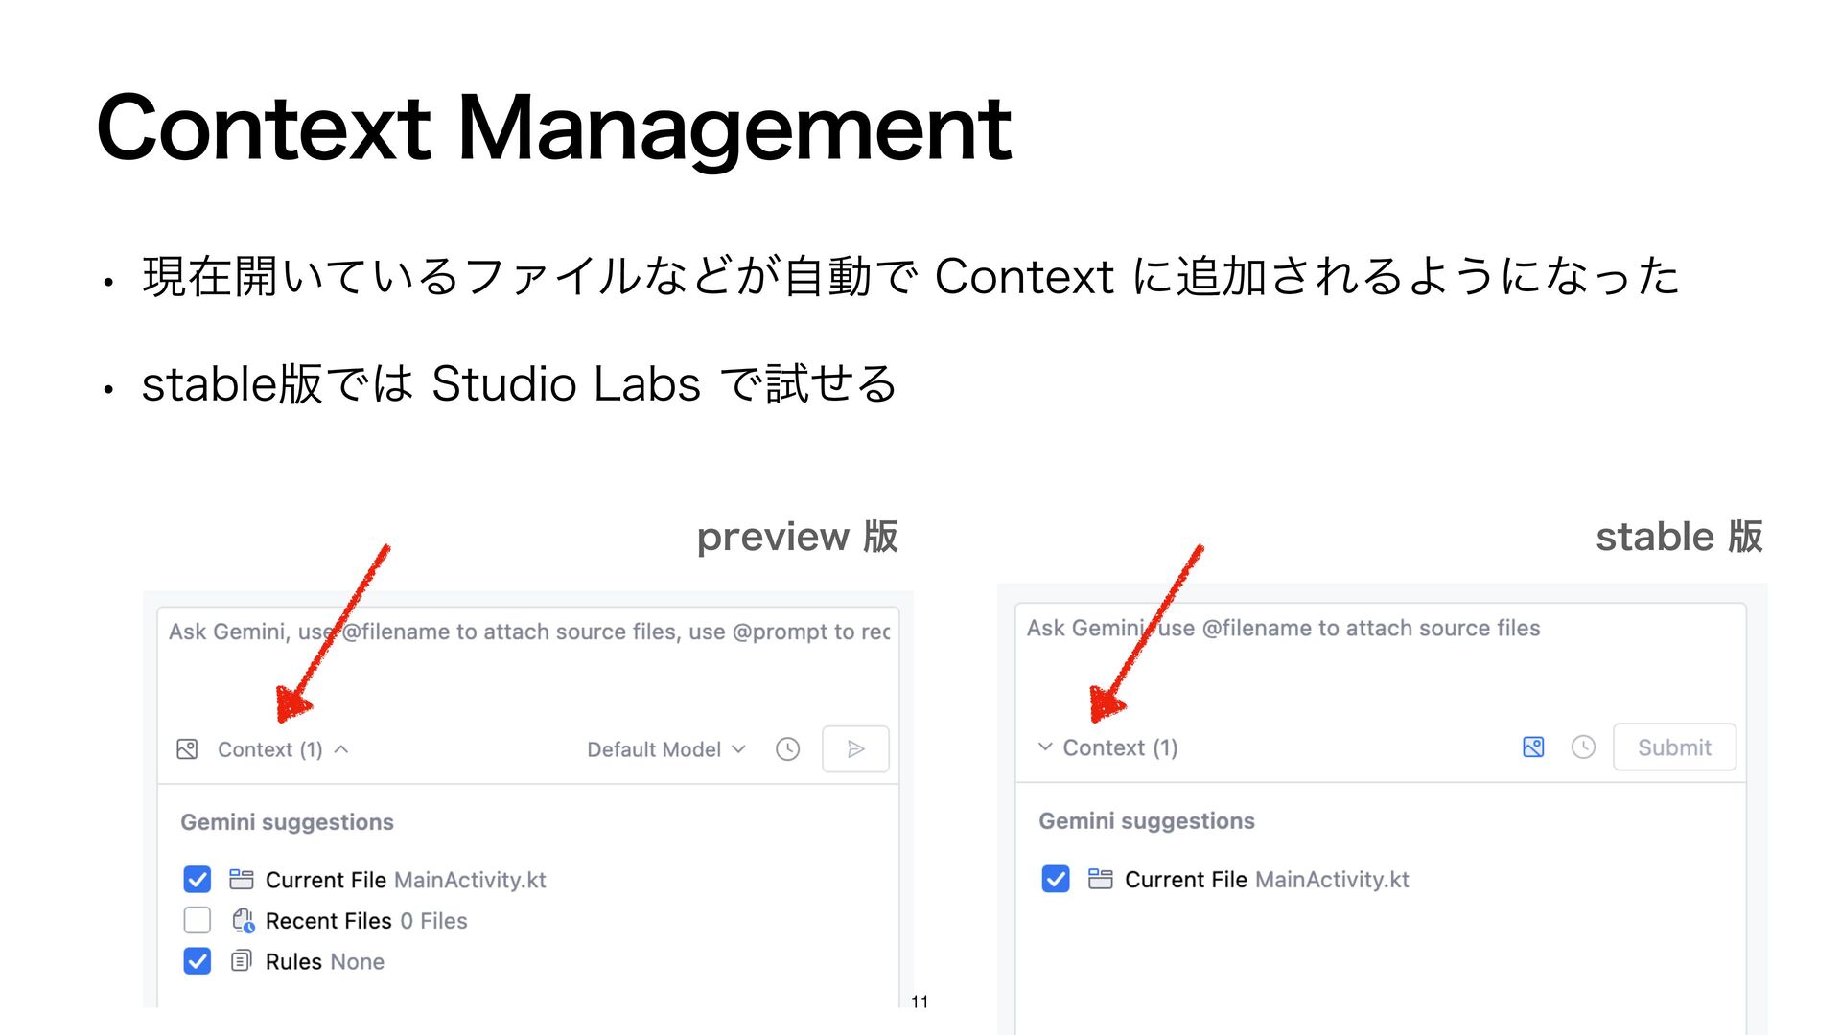Select MainActivity.kt text in stable panel
This screenshot has height=1035, width=1841.
pos(1332,879)
